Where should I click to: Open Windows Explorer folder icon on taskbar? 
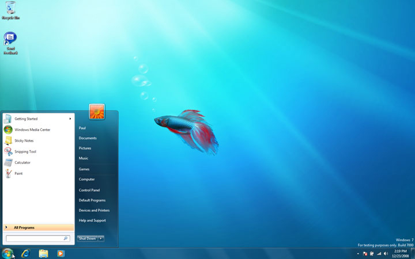click(43, 253)
